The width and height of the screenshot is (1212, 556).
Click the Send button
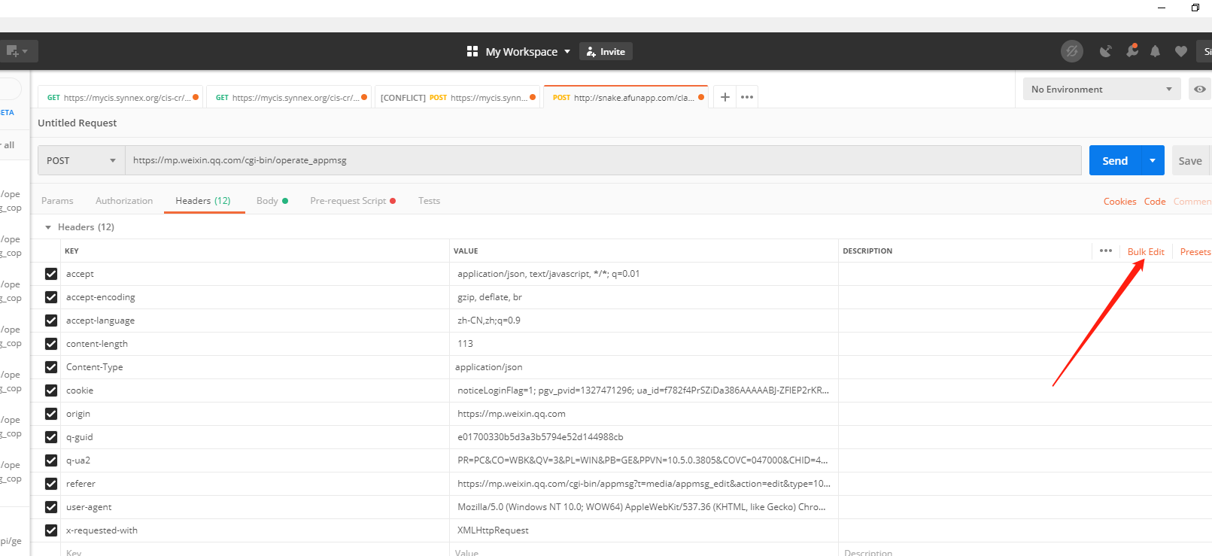(x=1115, y=160)
